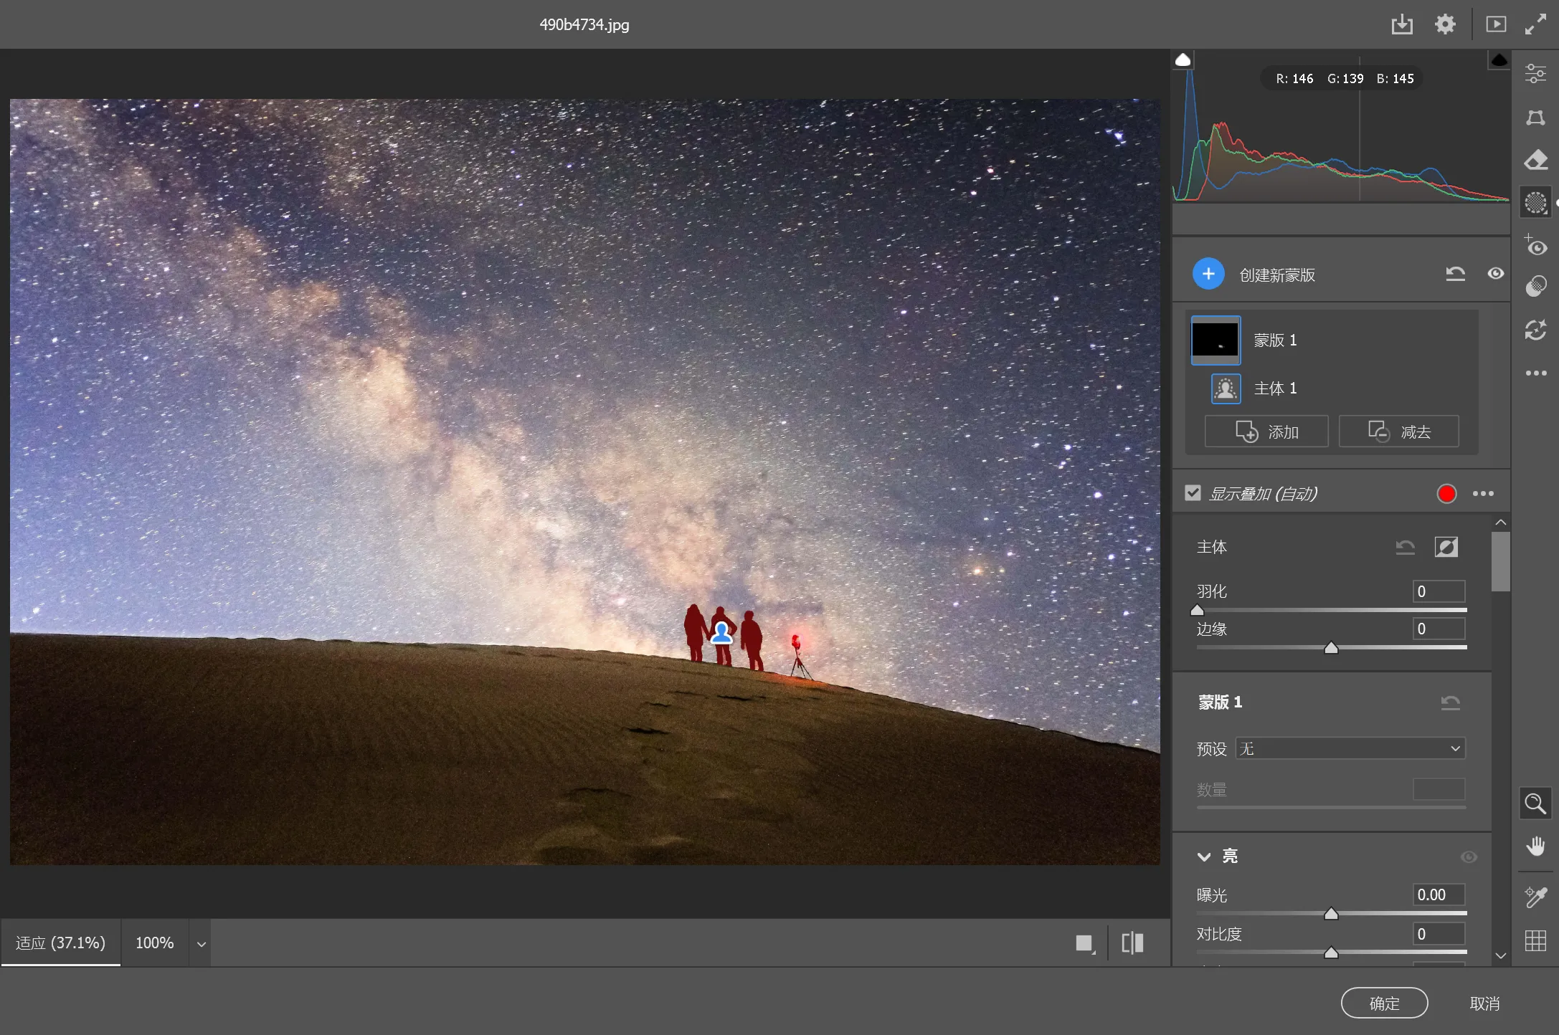Select the 主体 1 mask component

coord(1331,388)
